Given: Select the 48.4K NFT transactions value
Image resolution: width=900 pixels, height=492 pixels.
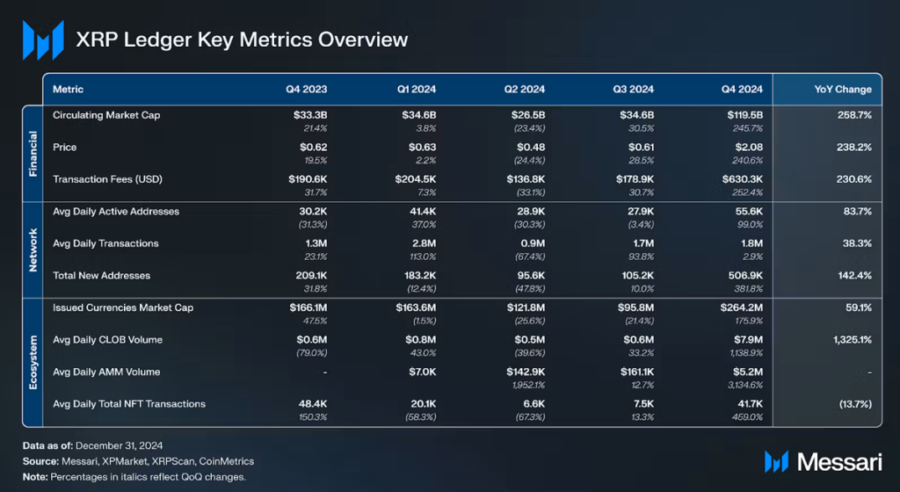Looking at the screenshot, I should tap(313, 404).
